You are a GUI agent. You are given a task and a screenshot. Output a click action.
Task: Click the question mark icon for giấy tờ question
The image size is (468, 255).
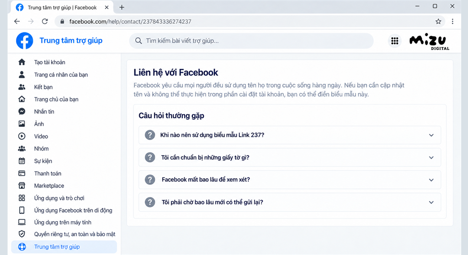(x=150, y=157)
